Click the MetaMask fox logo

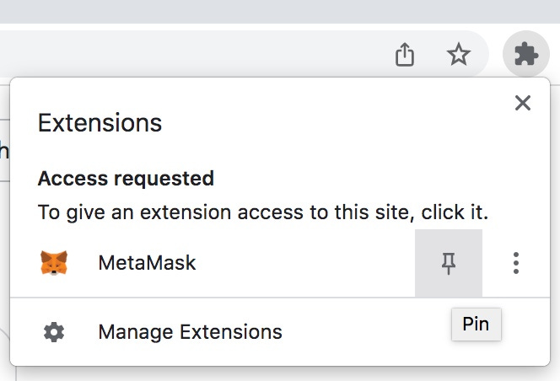(54, 263)
